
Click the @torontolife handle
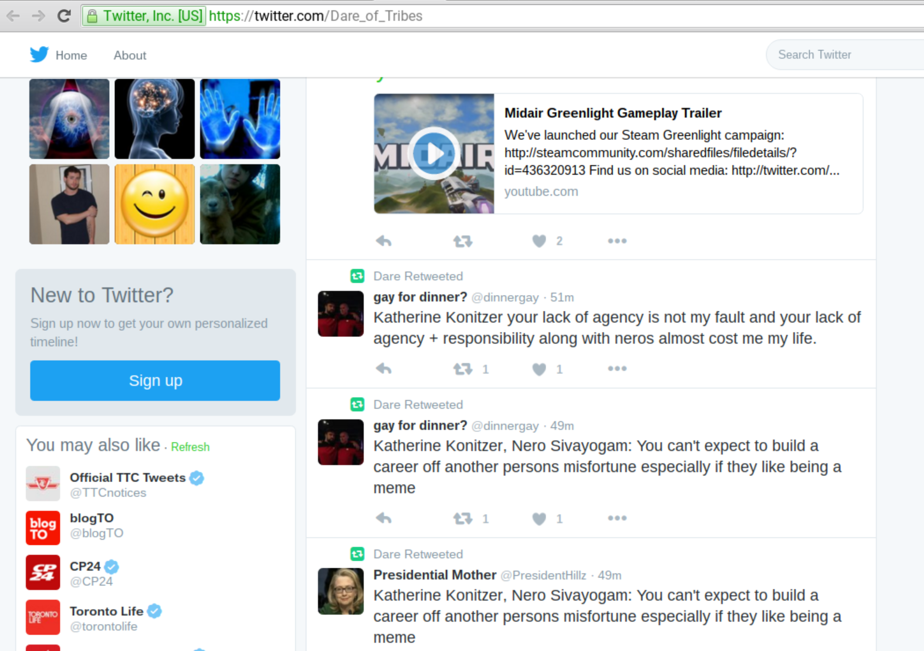pyautogui.click(x=104, y=626)
